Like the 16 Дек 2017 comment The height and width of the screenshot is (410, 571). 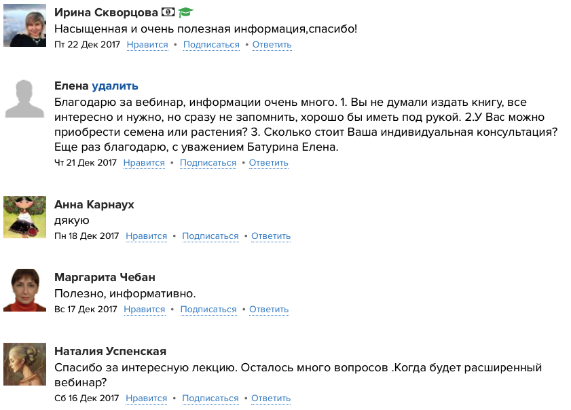pos(147,398)
